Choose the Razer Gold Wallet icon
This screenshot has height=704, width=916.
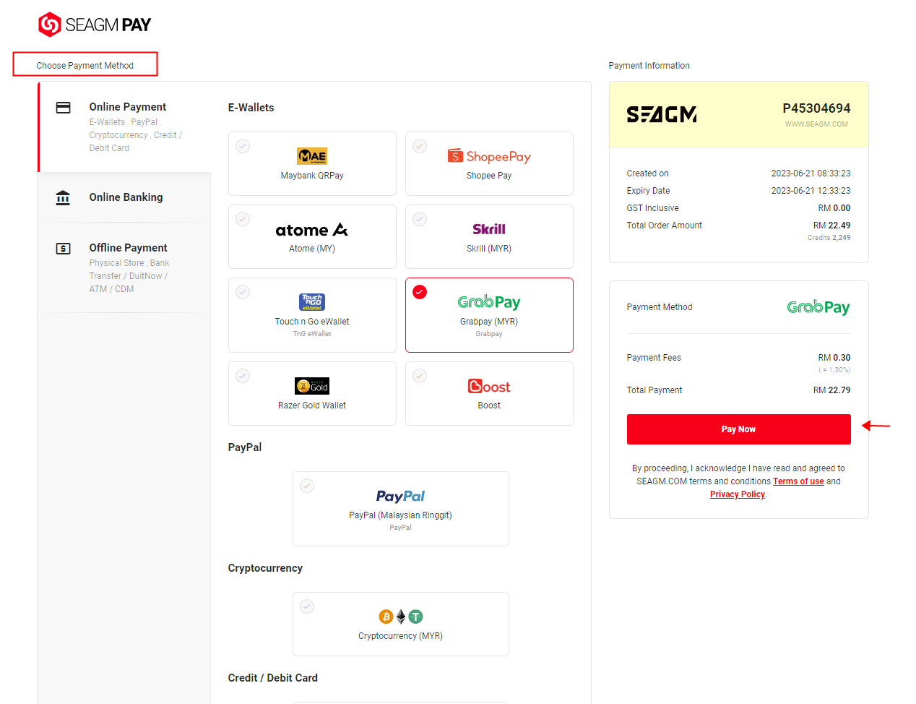pos(312,386)
